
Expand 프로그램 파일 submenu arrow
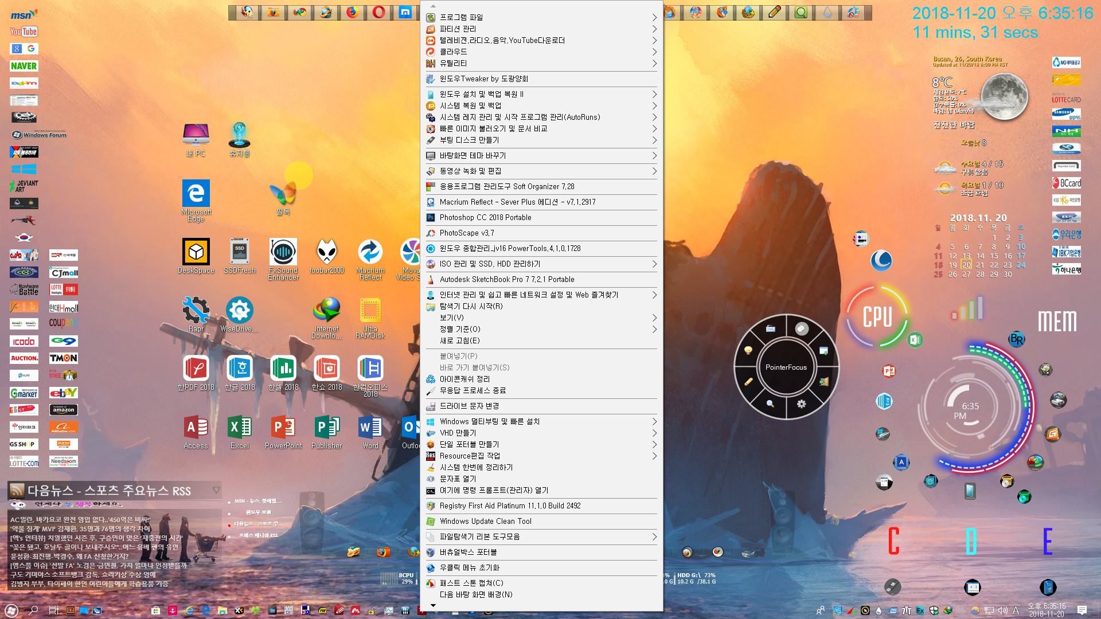coord(654,17)
